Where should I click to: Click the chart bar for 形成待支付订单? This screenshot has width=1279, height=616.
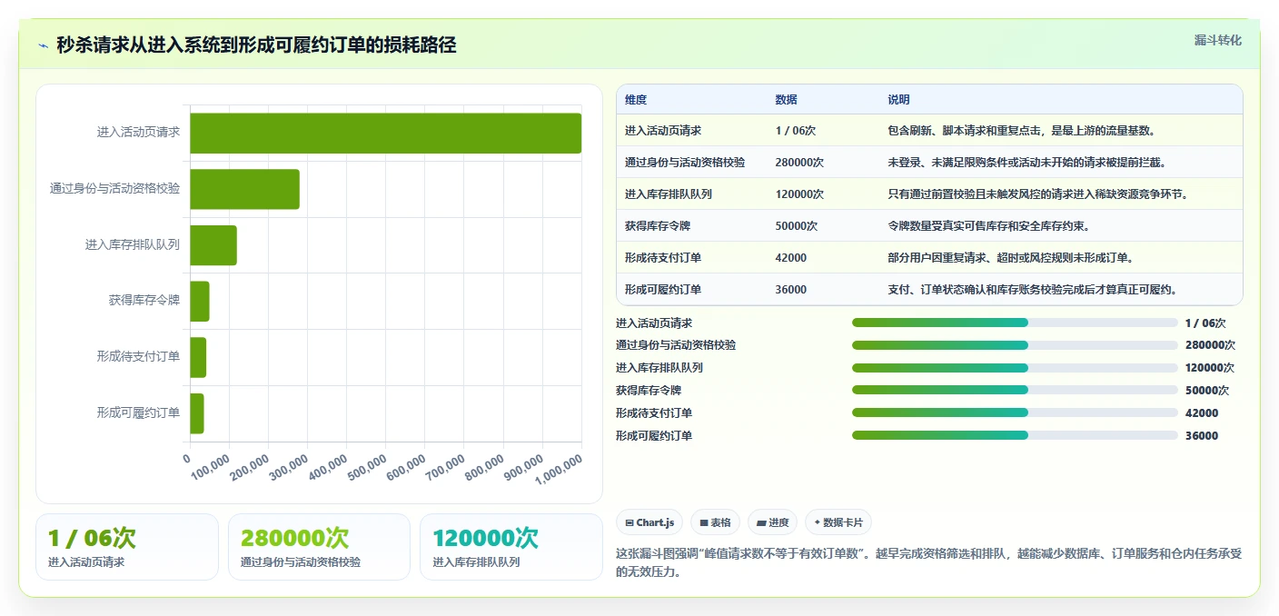coord(198,357)
